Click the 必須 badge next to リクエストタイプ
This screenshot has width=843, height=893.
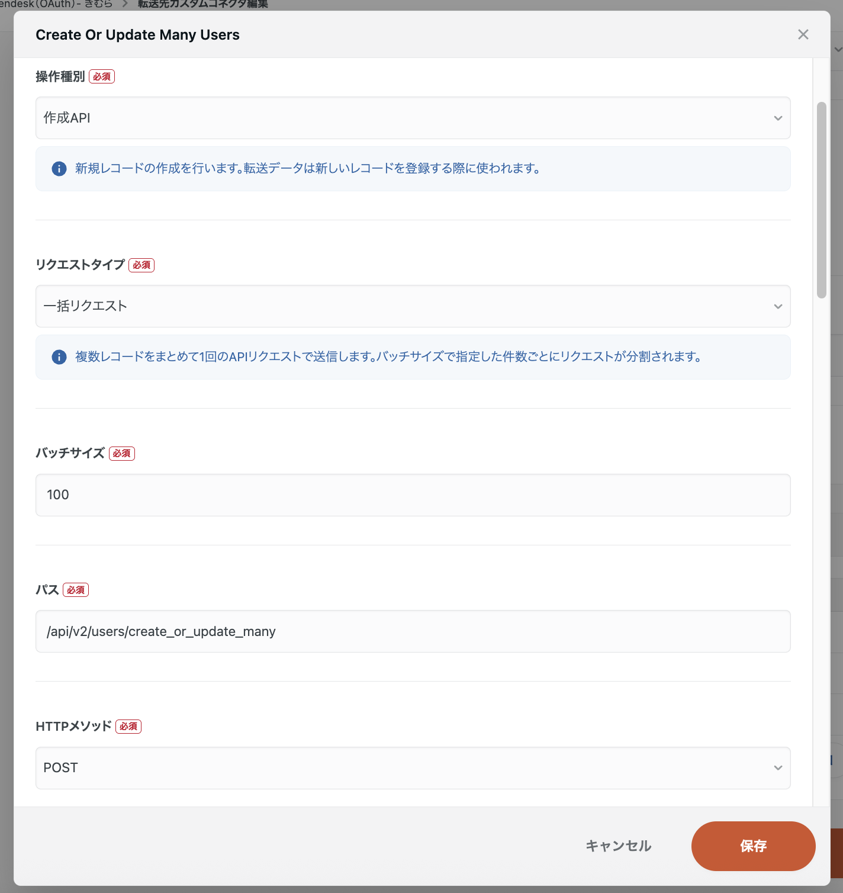click(x=141, y=265)
